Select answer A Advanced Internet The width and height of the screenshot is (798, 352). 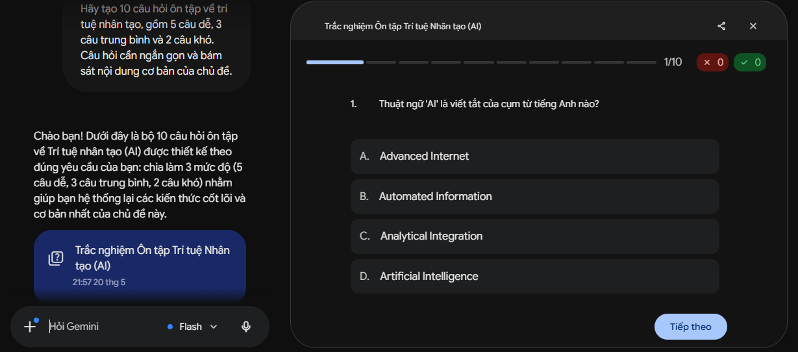point(534,157)
